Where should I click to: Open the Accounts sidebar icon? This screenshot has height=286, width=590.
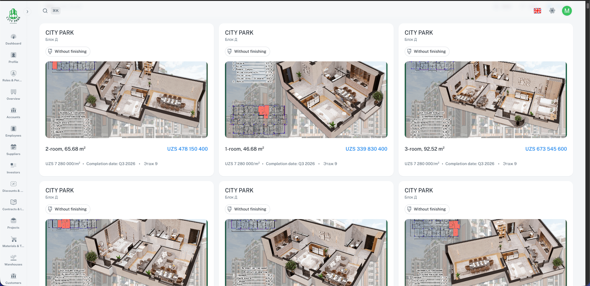(x=13, y=110)
